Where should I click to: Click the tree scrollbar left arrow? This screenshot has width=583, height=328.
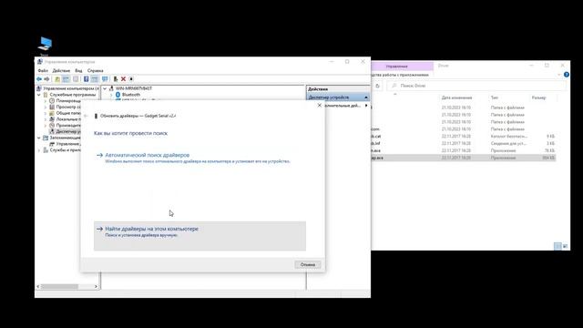click(37, 287)
